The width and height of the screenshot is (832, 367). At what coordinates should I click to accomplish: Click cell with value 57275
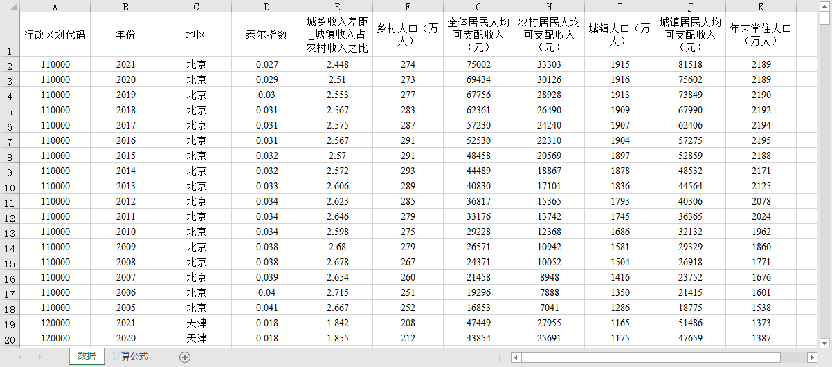click(690, 141)
